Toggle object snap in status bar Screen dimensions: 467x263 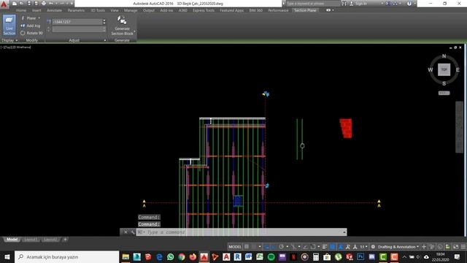click(x=313, y=247)
